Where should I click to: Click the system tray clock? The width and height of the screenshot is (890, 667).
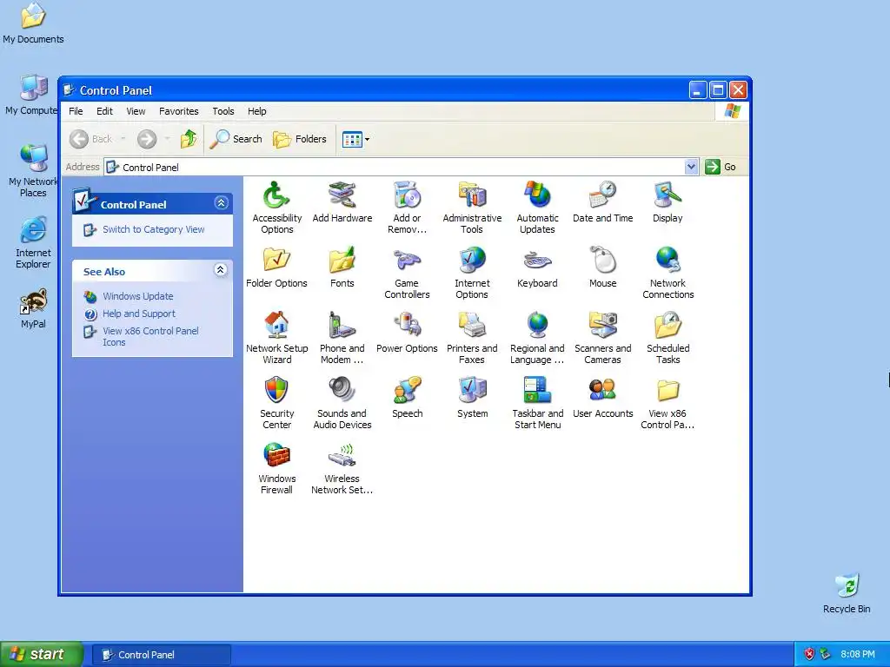(858, 654)
